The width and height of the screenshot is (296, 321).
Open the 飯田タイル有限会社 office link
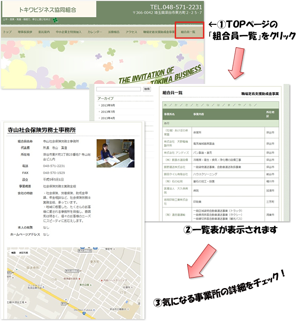pos(176,174)
